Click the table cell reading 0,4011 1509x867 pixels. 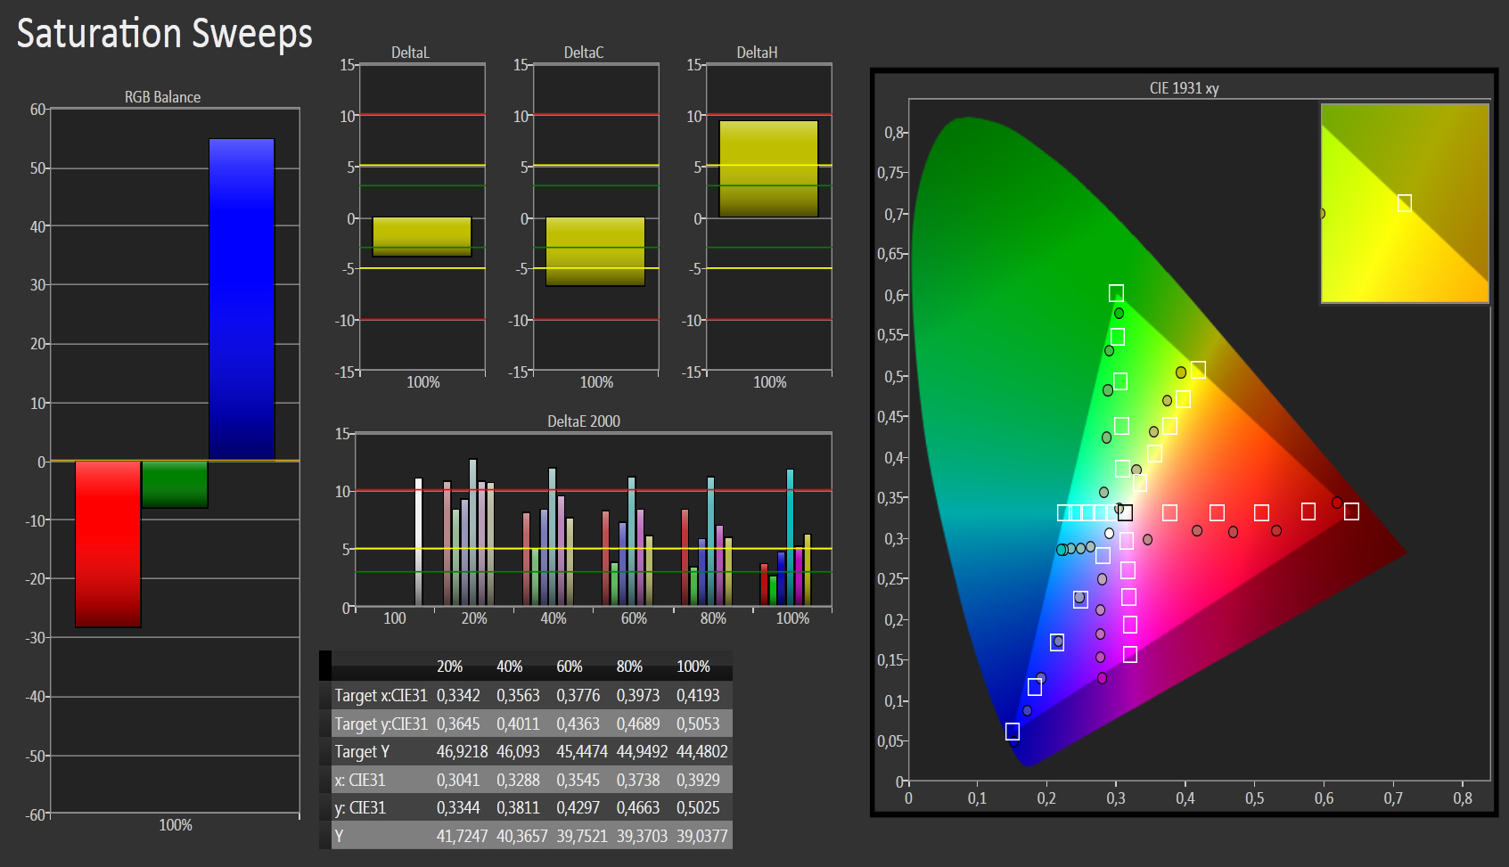[x=518, y=724]
